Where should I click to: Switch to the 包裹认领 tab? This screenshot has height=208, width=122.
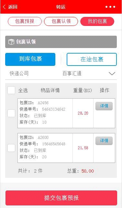(x=61, y=21)
